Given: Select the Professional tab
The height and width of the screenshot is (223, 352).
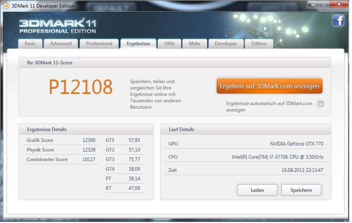Looking at the screenshot, I should coord(99,44).
